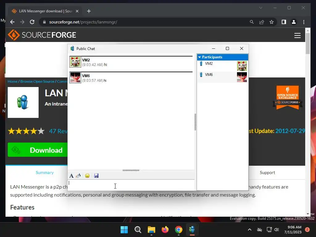Click the browser page vertical scrollbar thumb
This screenshot has height=237, width=316.
click(308, 44)
